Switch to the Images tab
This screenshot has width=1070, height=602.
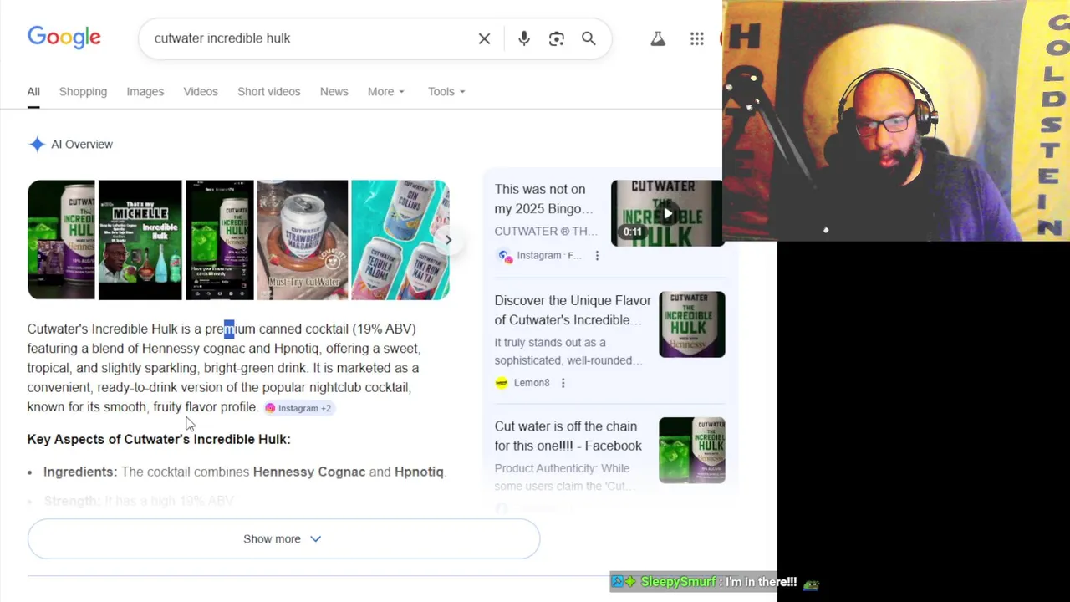[145, 91]
